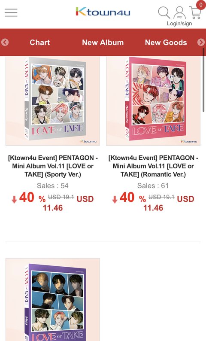The height and width of the screenshot is (341, 206).
Task: Click the Login/sign link
Action: point(179,24)
